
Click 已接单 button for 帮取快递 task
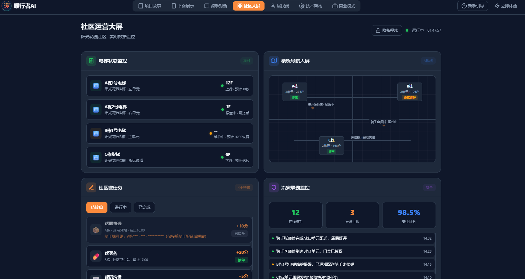coord(240,234)
